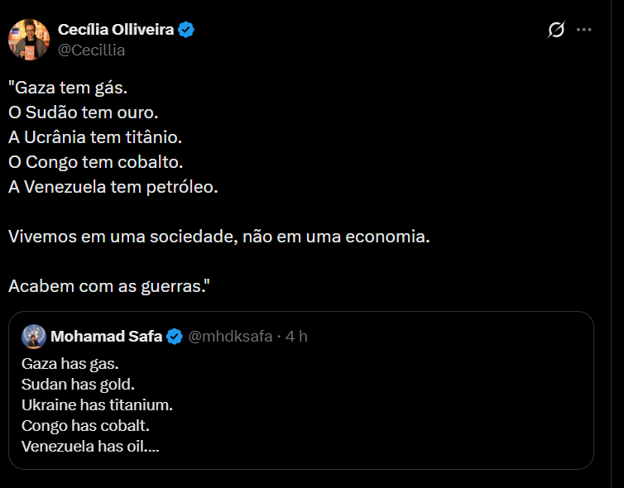This screenshot has height=488, width=624.
Task: Open Mohamad Safa's name in quoted post
Action: 108,336
